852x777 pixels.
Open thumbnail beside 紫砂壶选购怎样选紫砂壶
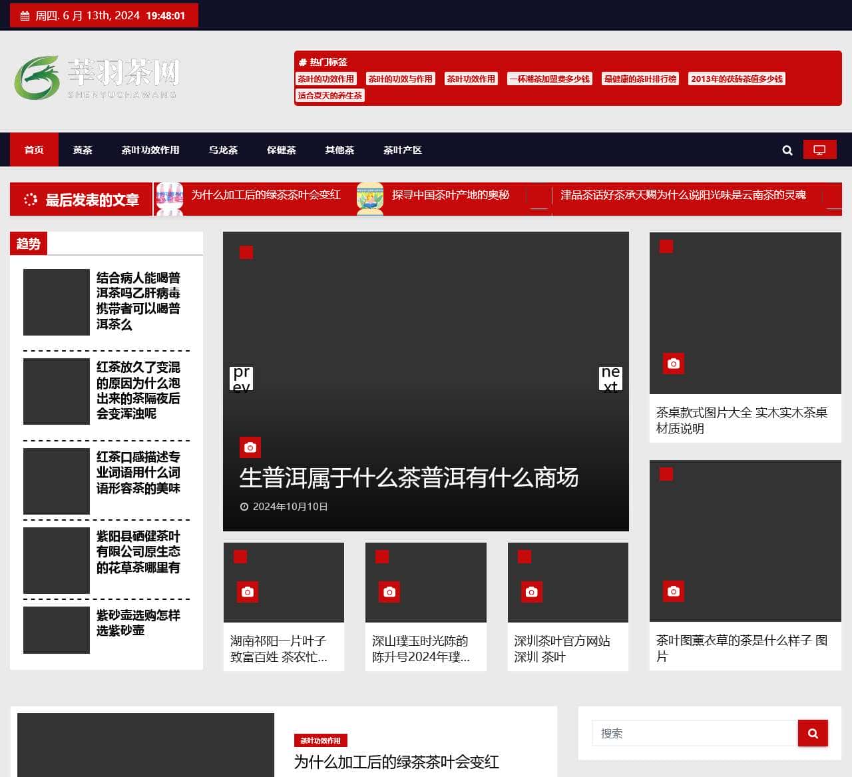click(x=57, y=630)
